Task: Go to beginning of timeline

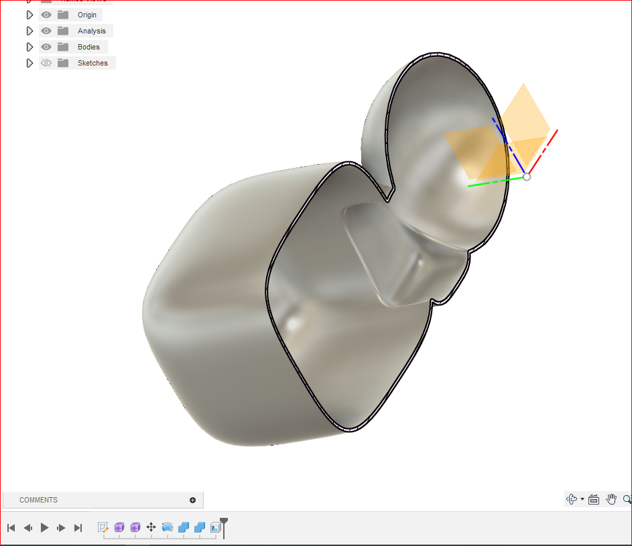Action: pos(11,527)
